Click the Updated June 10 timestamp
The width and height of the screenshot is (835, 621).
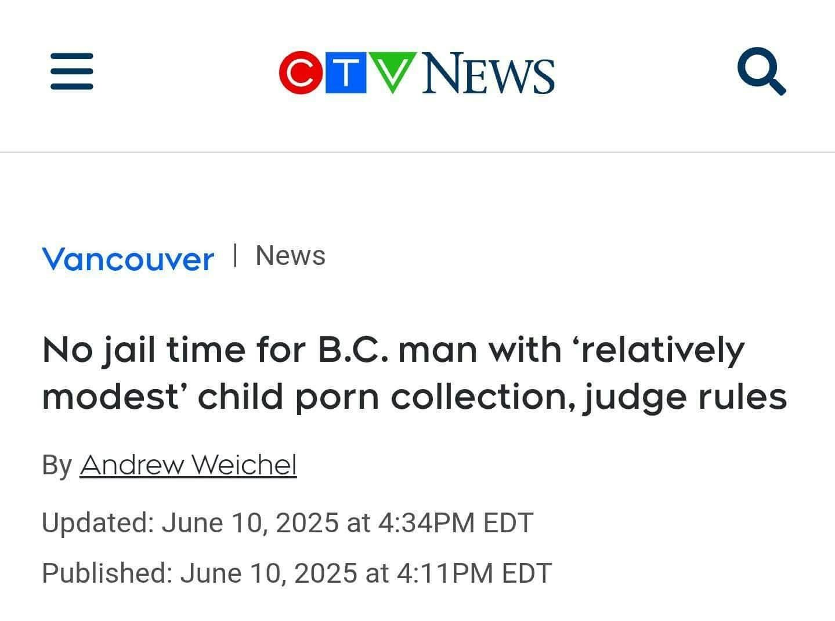(x=287, y=522)
